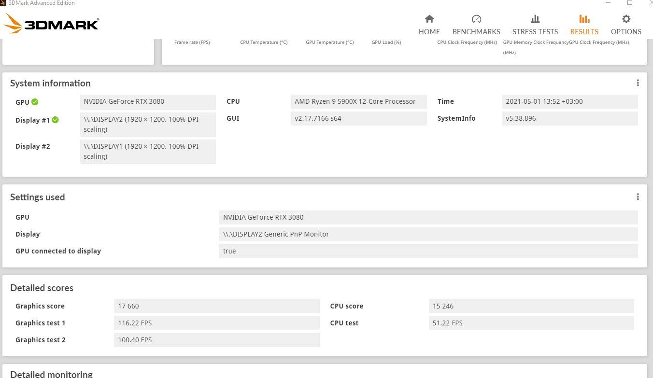Click Graphics test 2 value 100.40 FPS

pos(217,340)
